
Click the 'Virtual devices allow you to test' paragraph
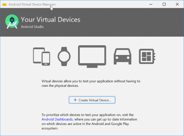(x=91, y=83)
